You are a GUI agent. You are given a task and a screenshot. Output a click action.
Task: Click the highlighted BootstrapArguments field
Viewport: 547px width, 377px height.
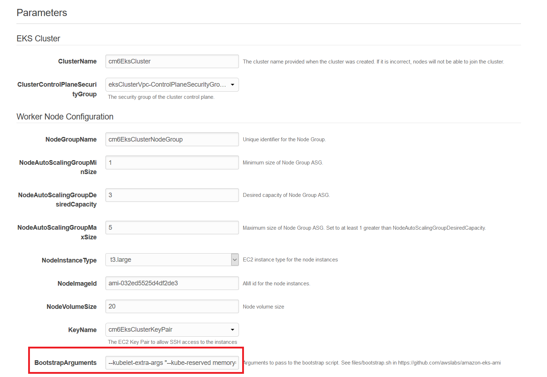[172, 362]
